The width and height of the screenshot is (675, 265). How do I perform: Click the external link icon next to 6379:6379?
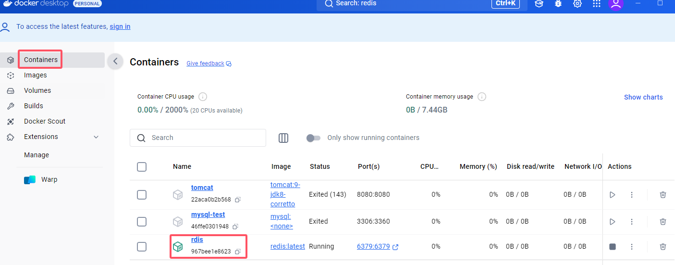point(395,247)
